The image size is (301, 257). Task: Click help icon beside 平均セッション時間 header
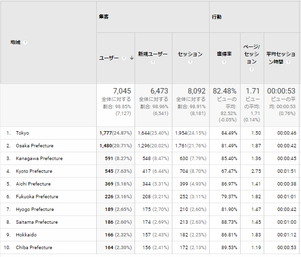click(288, 62)
